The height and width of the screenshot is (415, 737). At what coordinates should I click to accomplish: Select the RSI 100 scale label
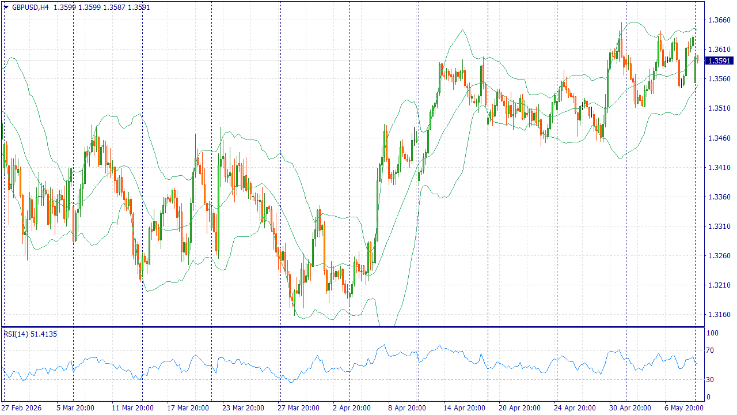pos(712,333)
